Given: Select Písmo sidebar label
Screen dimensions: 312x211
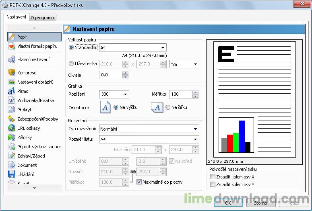Looking at the screenshot, I should point(23,91).
